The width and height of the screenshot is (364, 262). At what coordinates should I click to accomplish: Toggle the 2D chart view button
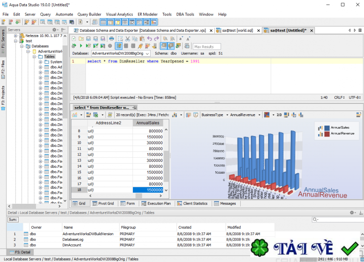click(279, 115)
